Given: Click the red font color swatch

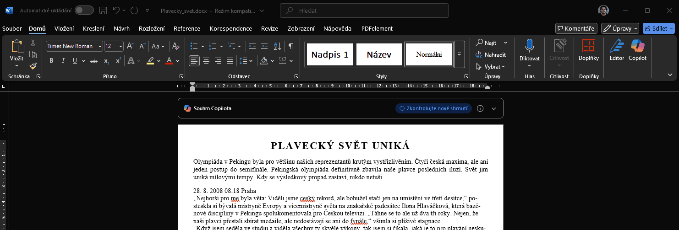Looking at the screenshot, I should (x=169, y=61).
